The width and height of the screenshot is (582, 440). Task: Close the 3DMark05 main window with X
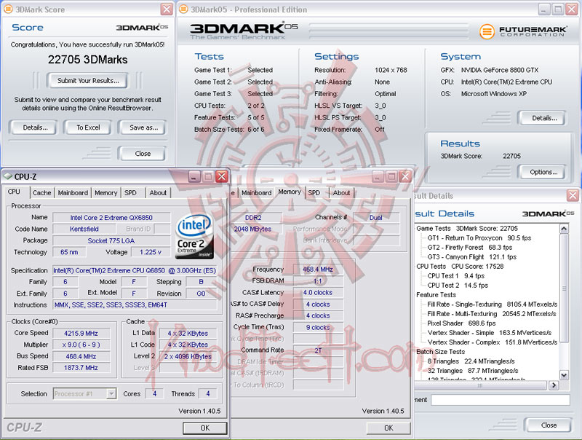(x=571, y=9)
